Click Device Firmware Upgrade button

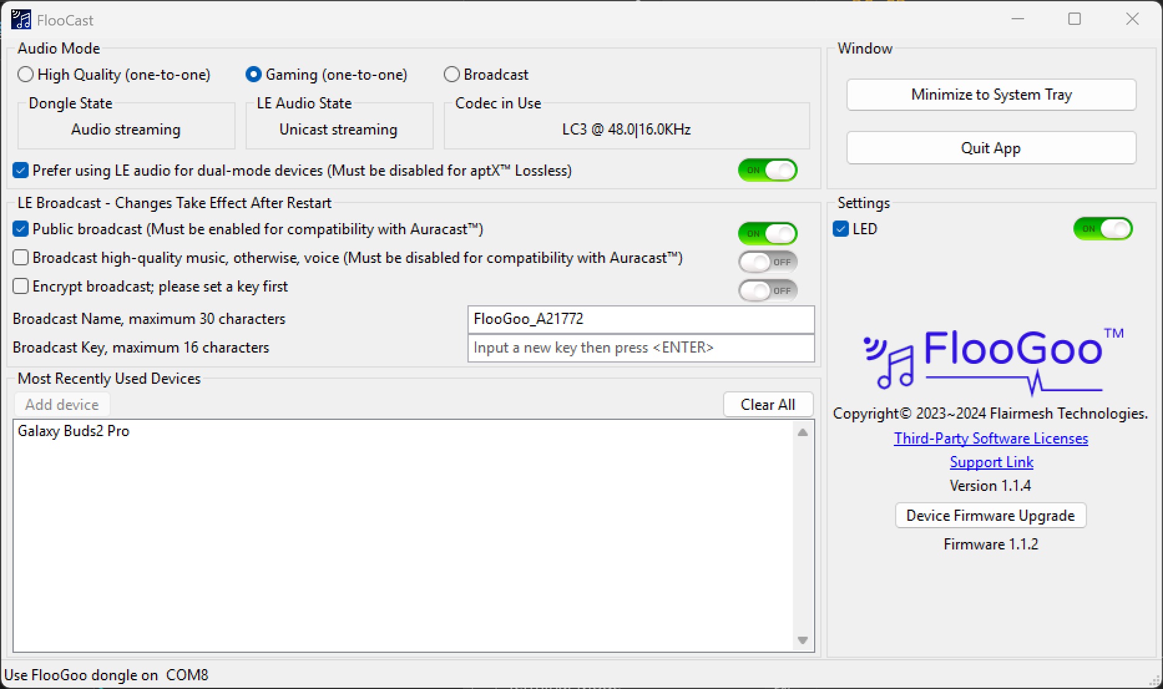click(990, 516)
